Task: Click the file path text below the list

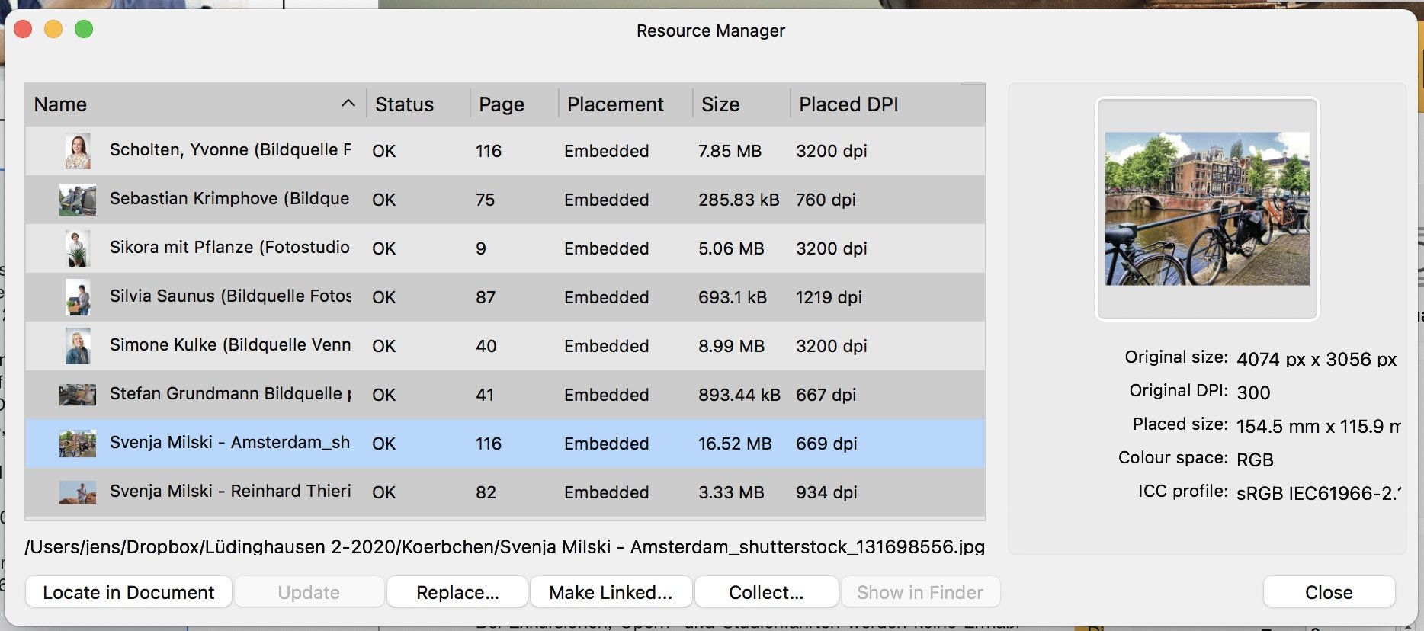Action: coord(505,546)
